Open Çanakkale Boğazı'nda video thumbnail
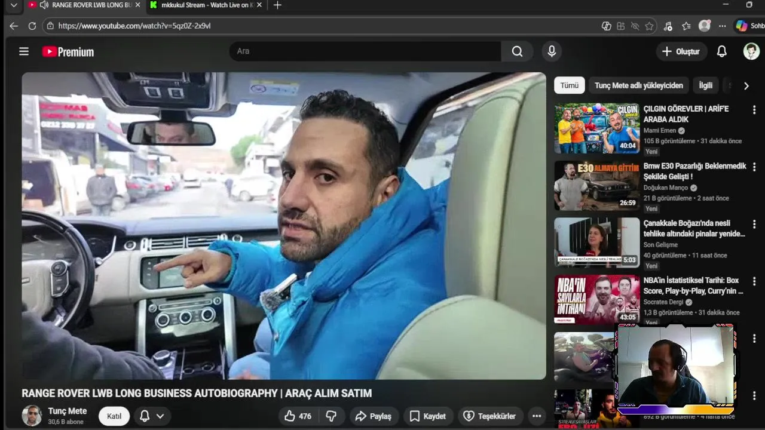This screenshot has height=430, width=765. tap(596, 242)
